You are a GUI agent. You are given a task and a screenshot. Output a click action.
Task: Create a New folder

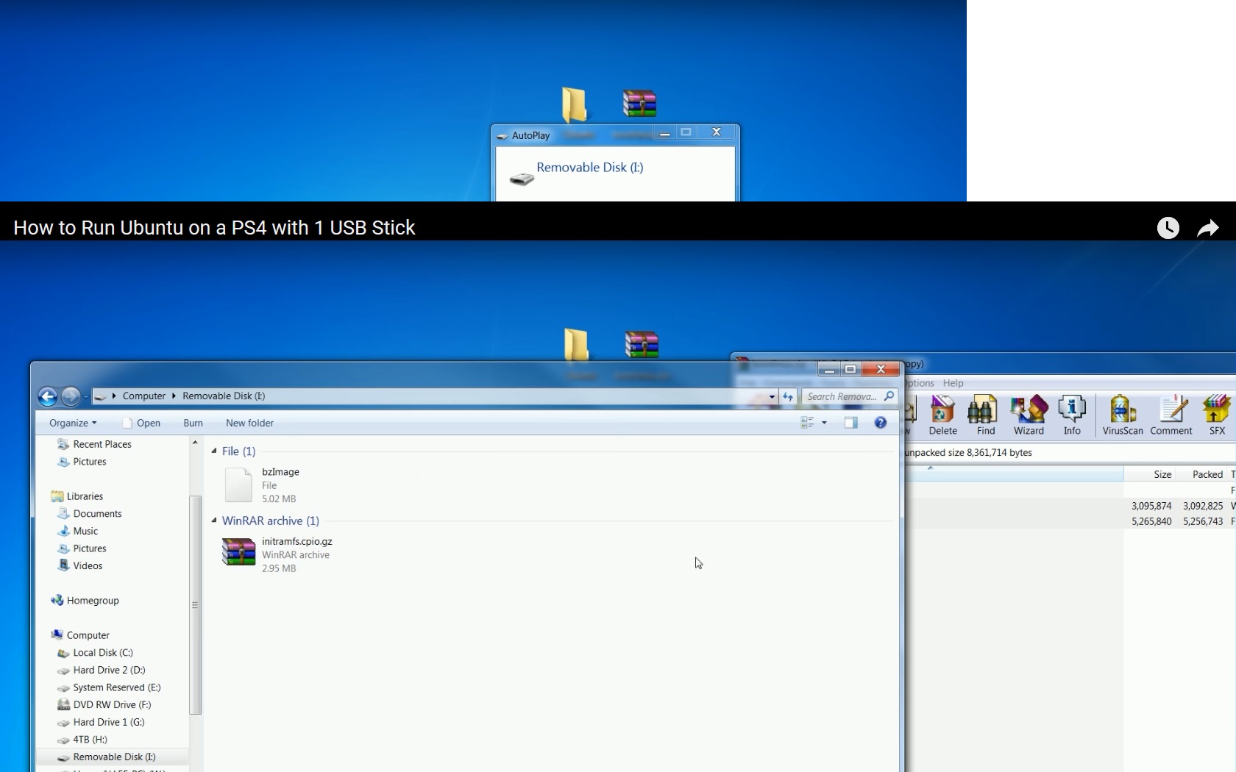click(x=249, y=423)
